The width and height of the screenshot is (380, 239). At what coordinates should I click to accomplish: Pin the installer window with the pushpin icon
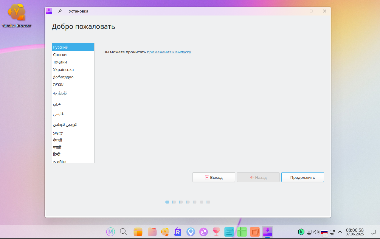(60, 11)
